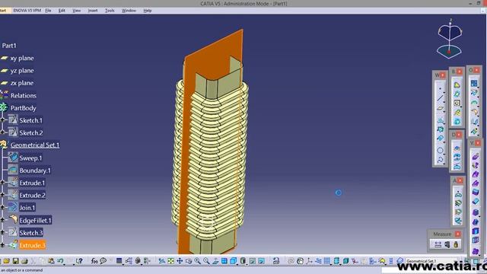Click the top icon in the D toolbar
This screenshot has width=487, height=274.
(x=457, y=148)
